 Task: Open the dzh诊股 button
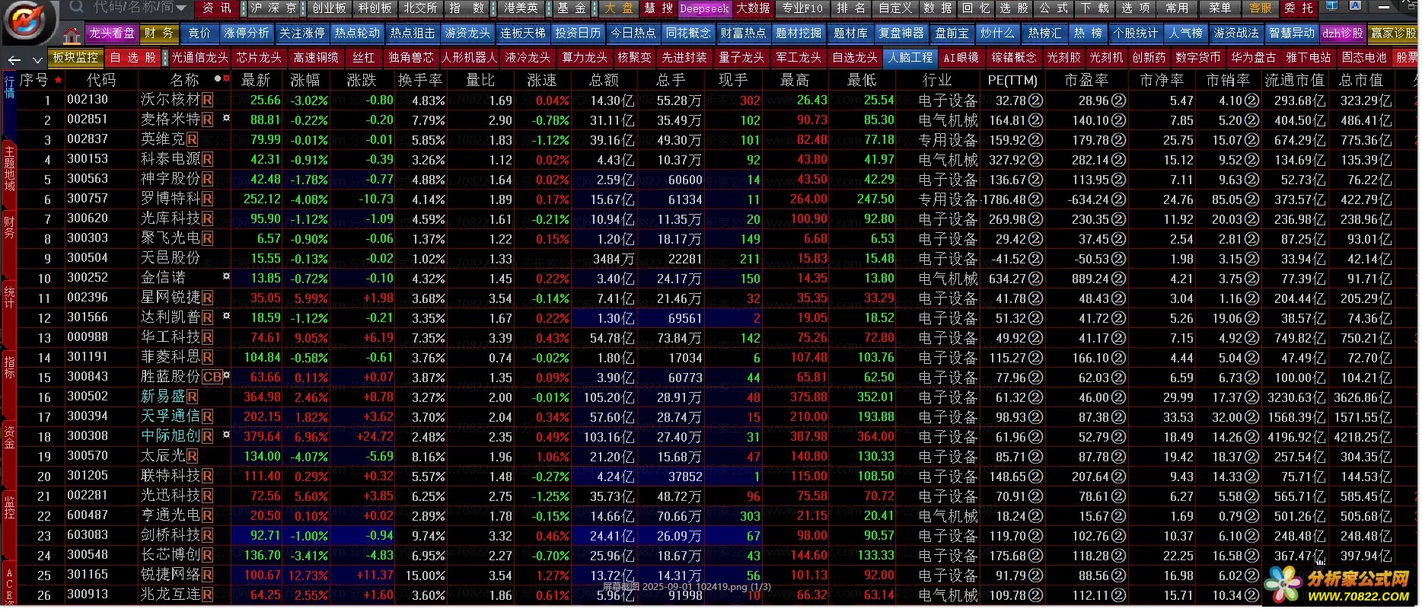click(1343, 33)
